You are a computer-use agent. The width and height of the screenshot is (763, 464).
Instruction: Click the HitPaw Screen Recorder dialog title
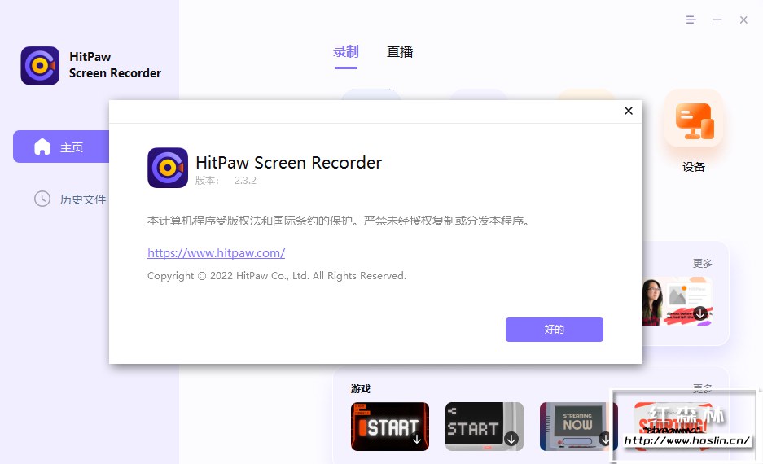click(288, 163)
